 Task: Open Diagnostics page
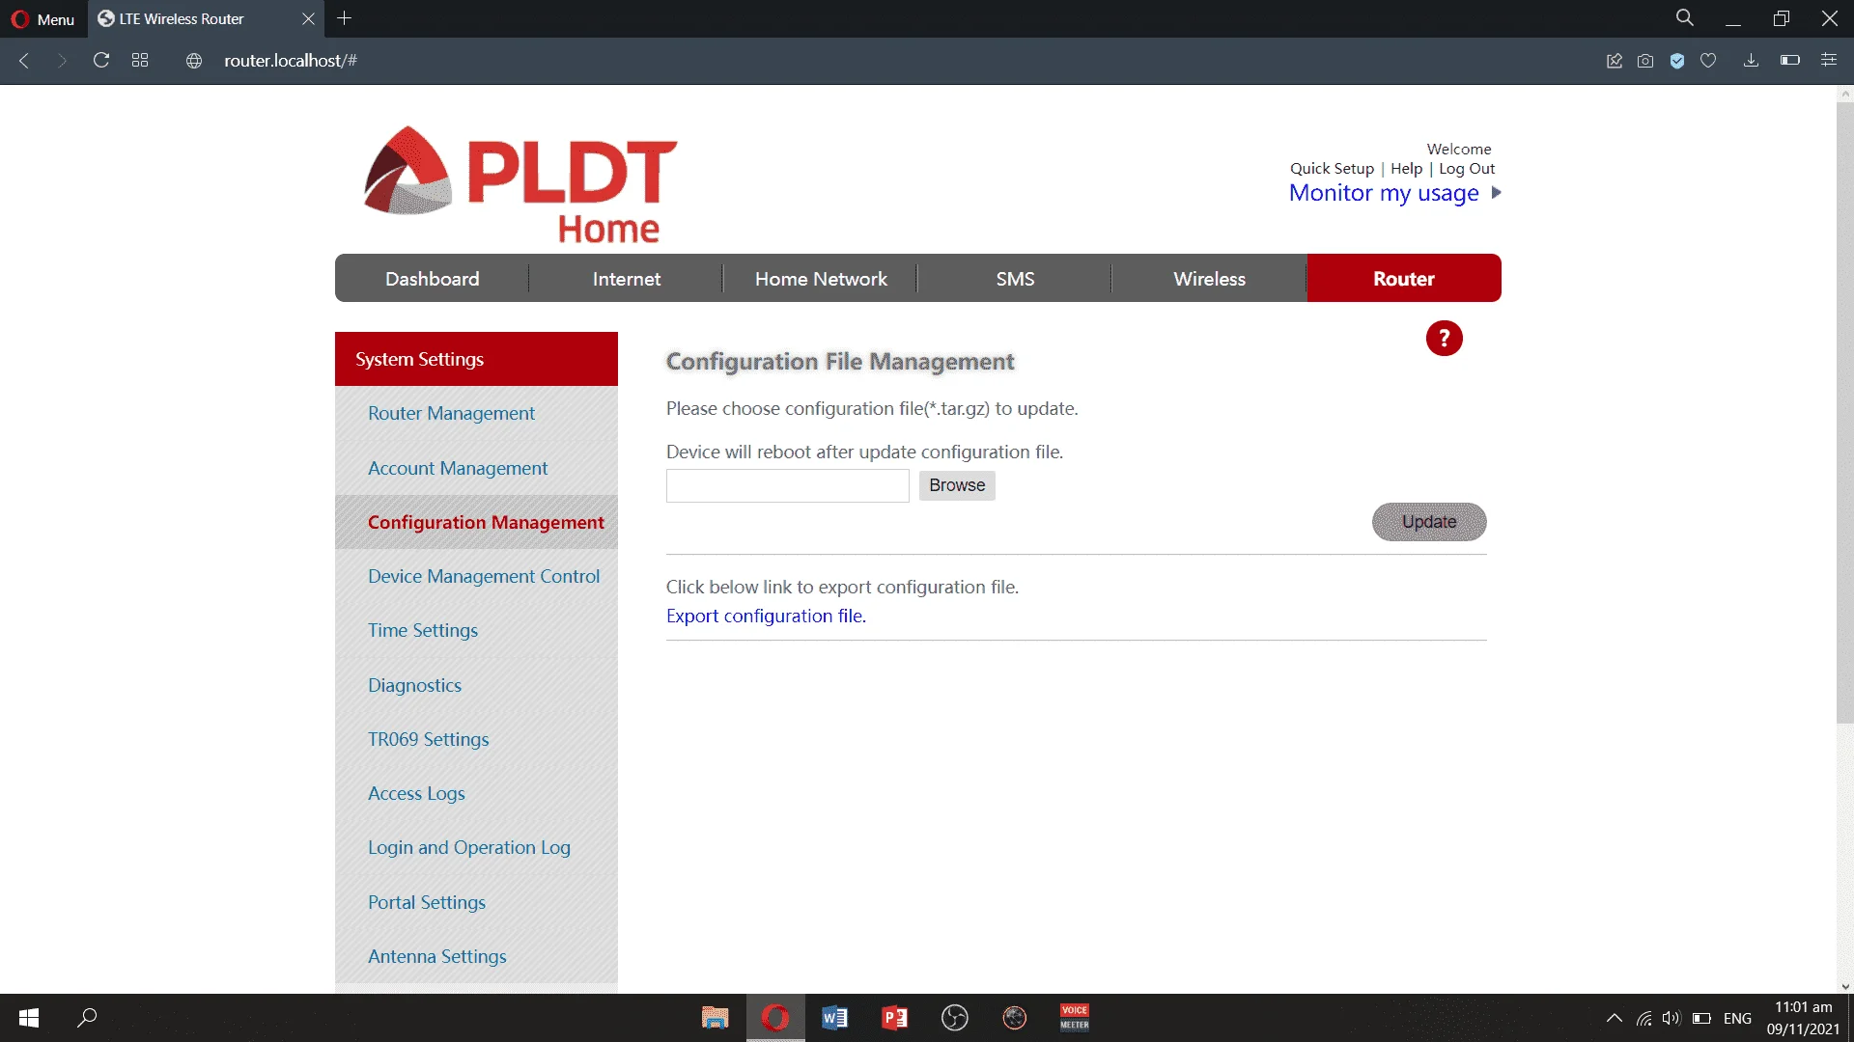pos(414,685)
